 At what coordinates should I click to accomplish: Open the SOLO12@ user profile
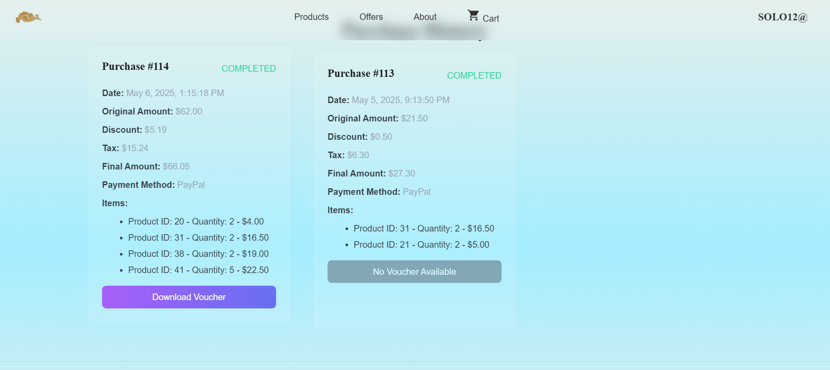click(782, 17)
